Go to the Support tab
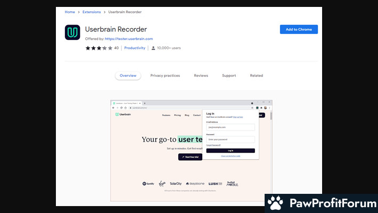 pos(229,76)
